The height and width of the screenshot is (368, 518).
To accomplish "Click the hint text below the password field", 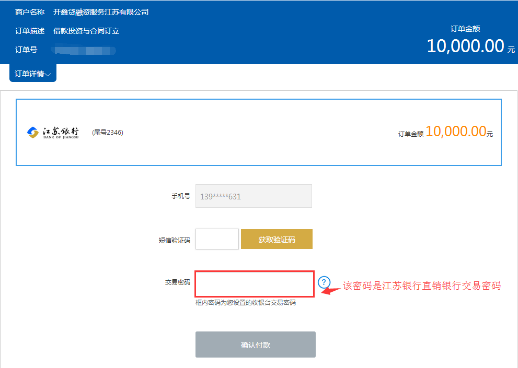I will [245, 303].
